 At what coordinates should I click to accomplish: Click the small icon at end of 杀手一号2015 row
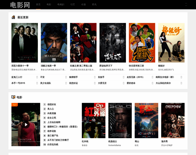[x=37, y=83]
